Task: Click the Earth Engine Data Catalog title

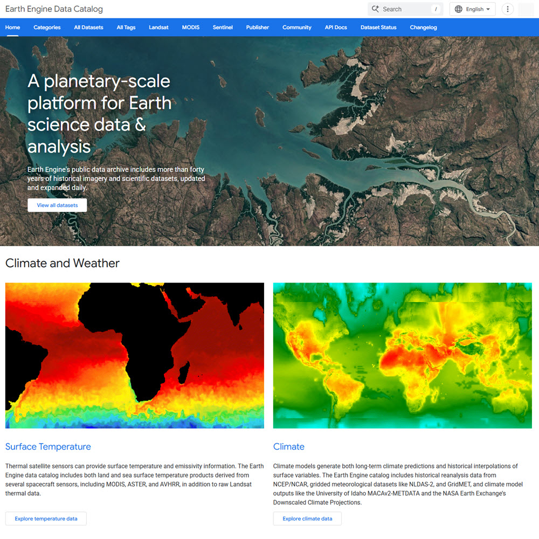Action: pos(54,9)
